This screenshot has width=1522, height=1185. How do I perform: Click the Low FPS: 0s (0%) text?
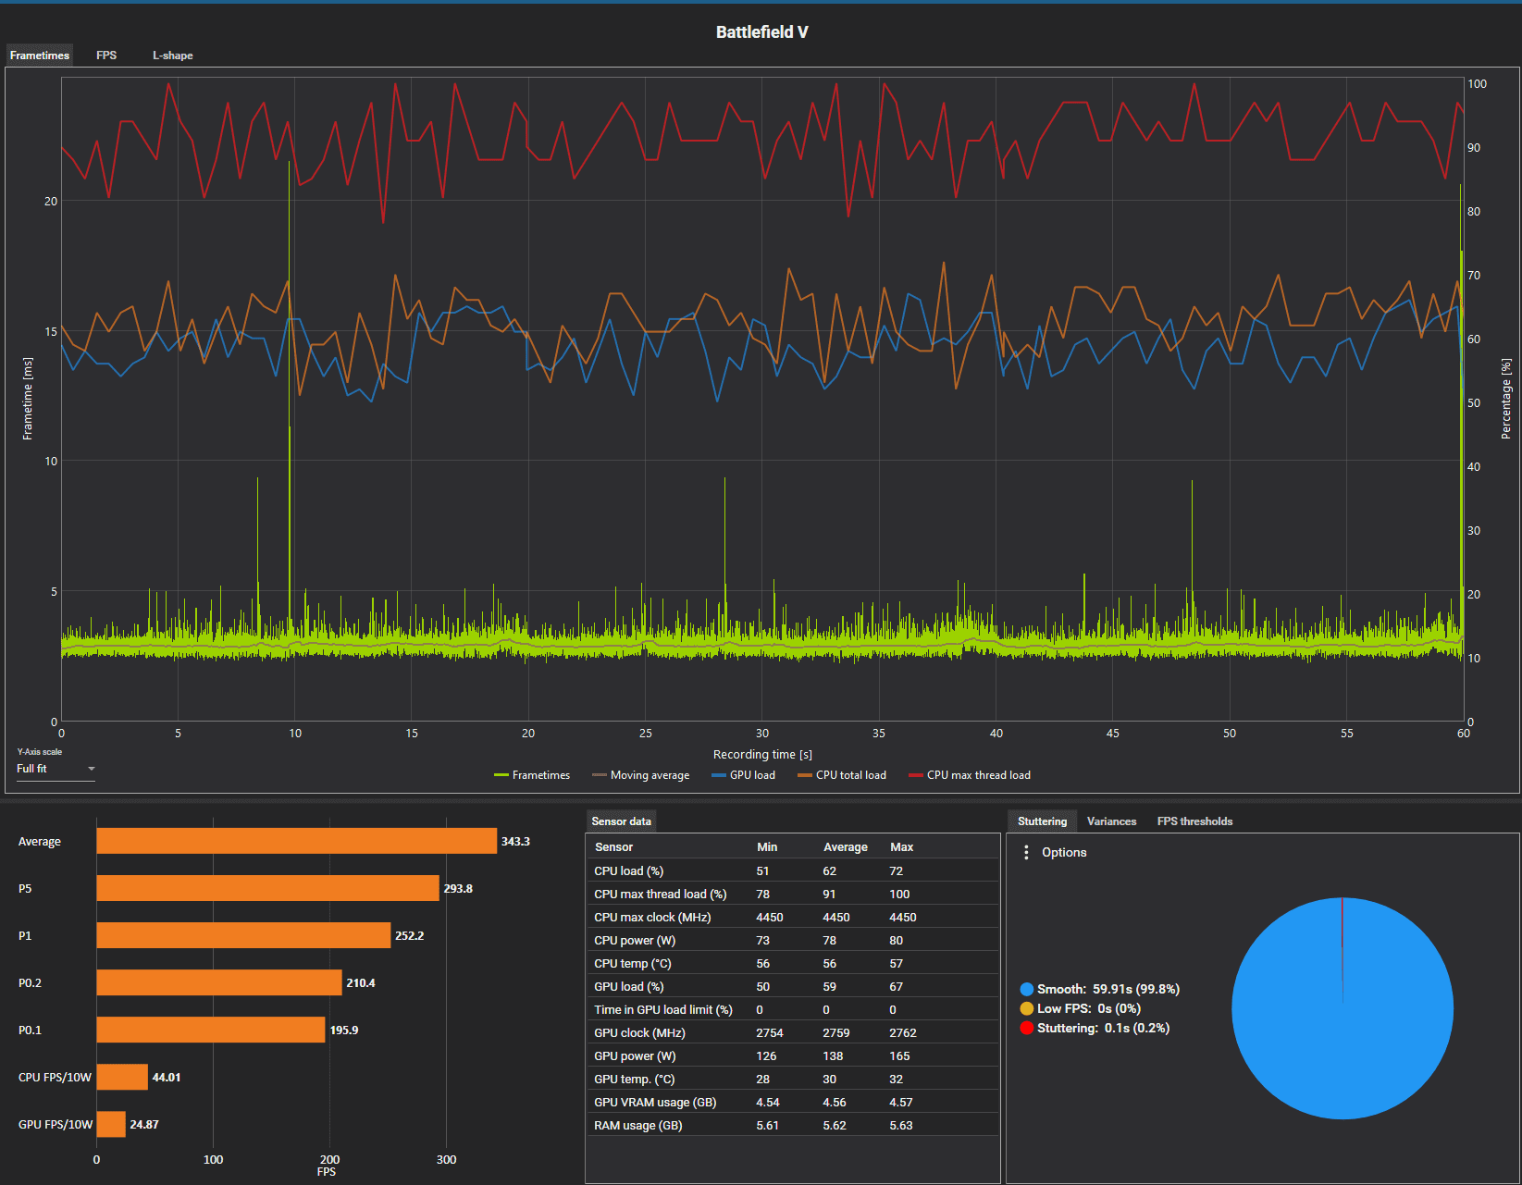coord(1089,1008)
